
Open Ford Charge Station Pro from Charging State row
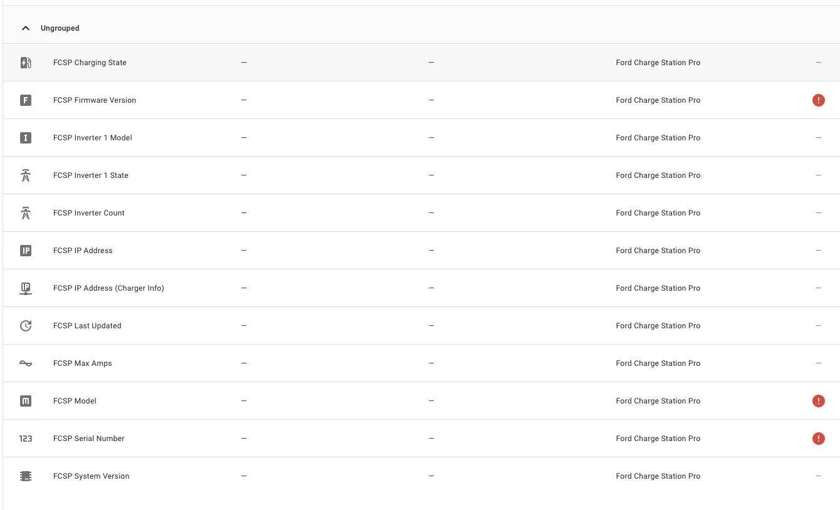658,62
